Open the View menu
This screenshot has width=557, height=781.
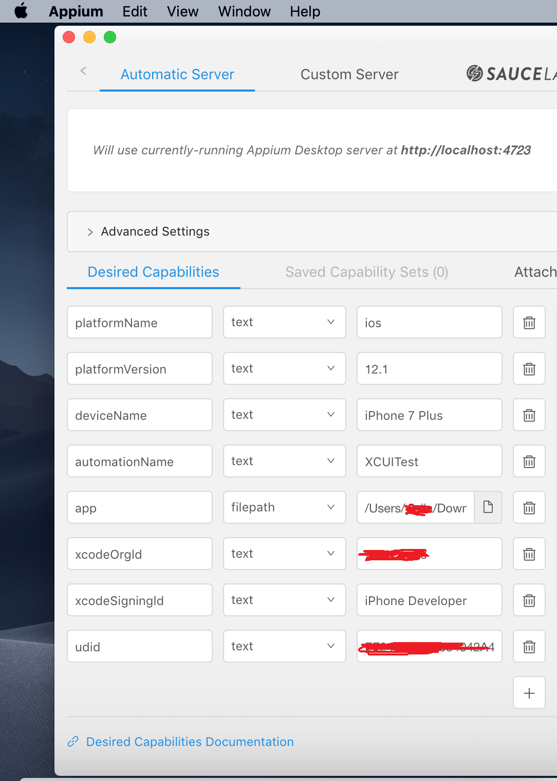(x=182, y=11)
